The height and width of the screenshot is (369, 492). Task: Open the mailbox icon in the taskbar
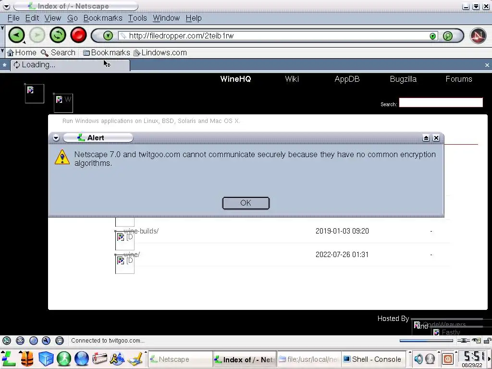99,358
